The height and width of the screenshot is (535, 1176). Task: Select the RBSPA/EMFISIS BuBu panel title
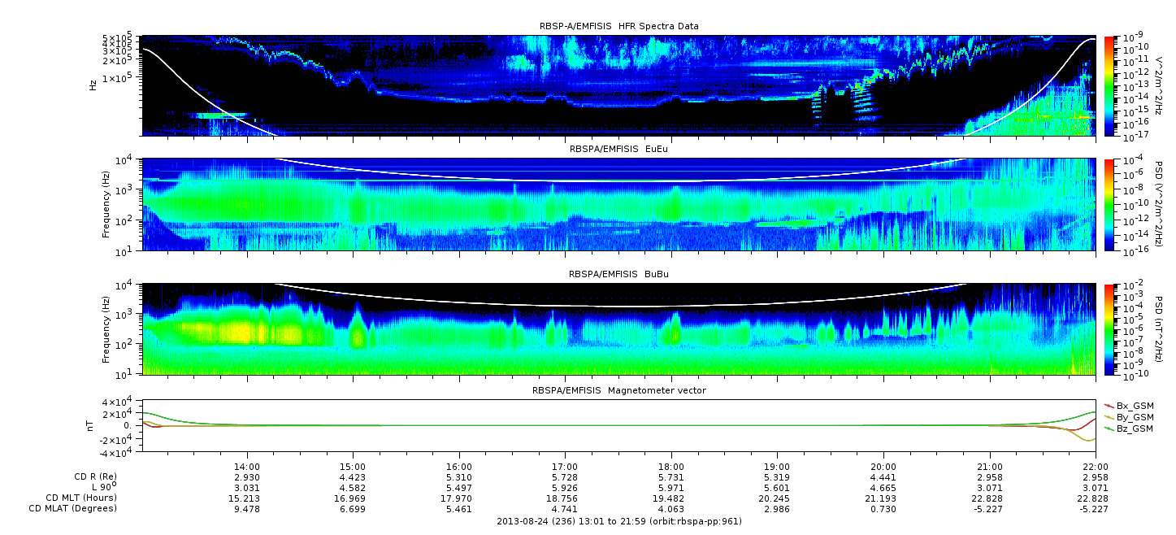pyautogui.click(x=618, y=275)
